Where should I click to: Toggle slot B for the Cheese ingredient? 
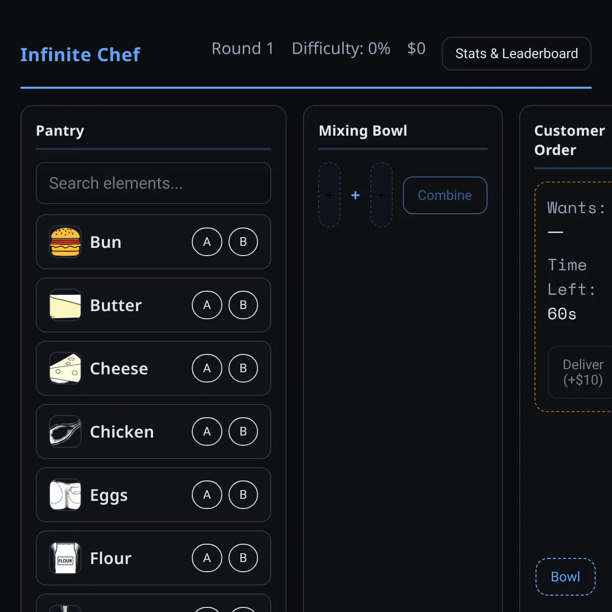click(x=243, y=368)
